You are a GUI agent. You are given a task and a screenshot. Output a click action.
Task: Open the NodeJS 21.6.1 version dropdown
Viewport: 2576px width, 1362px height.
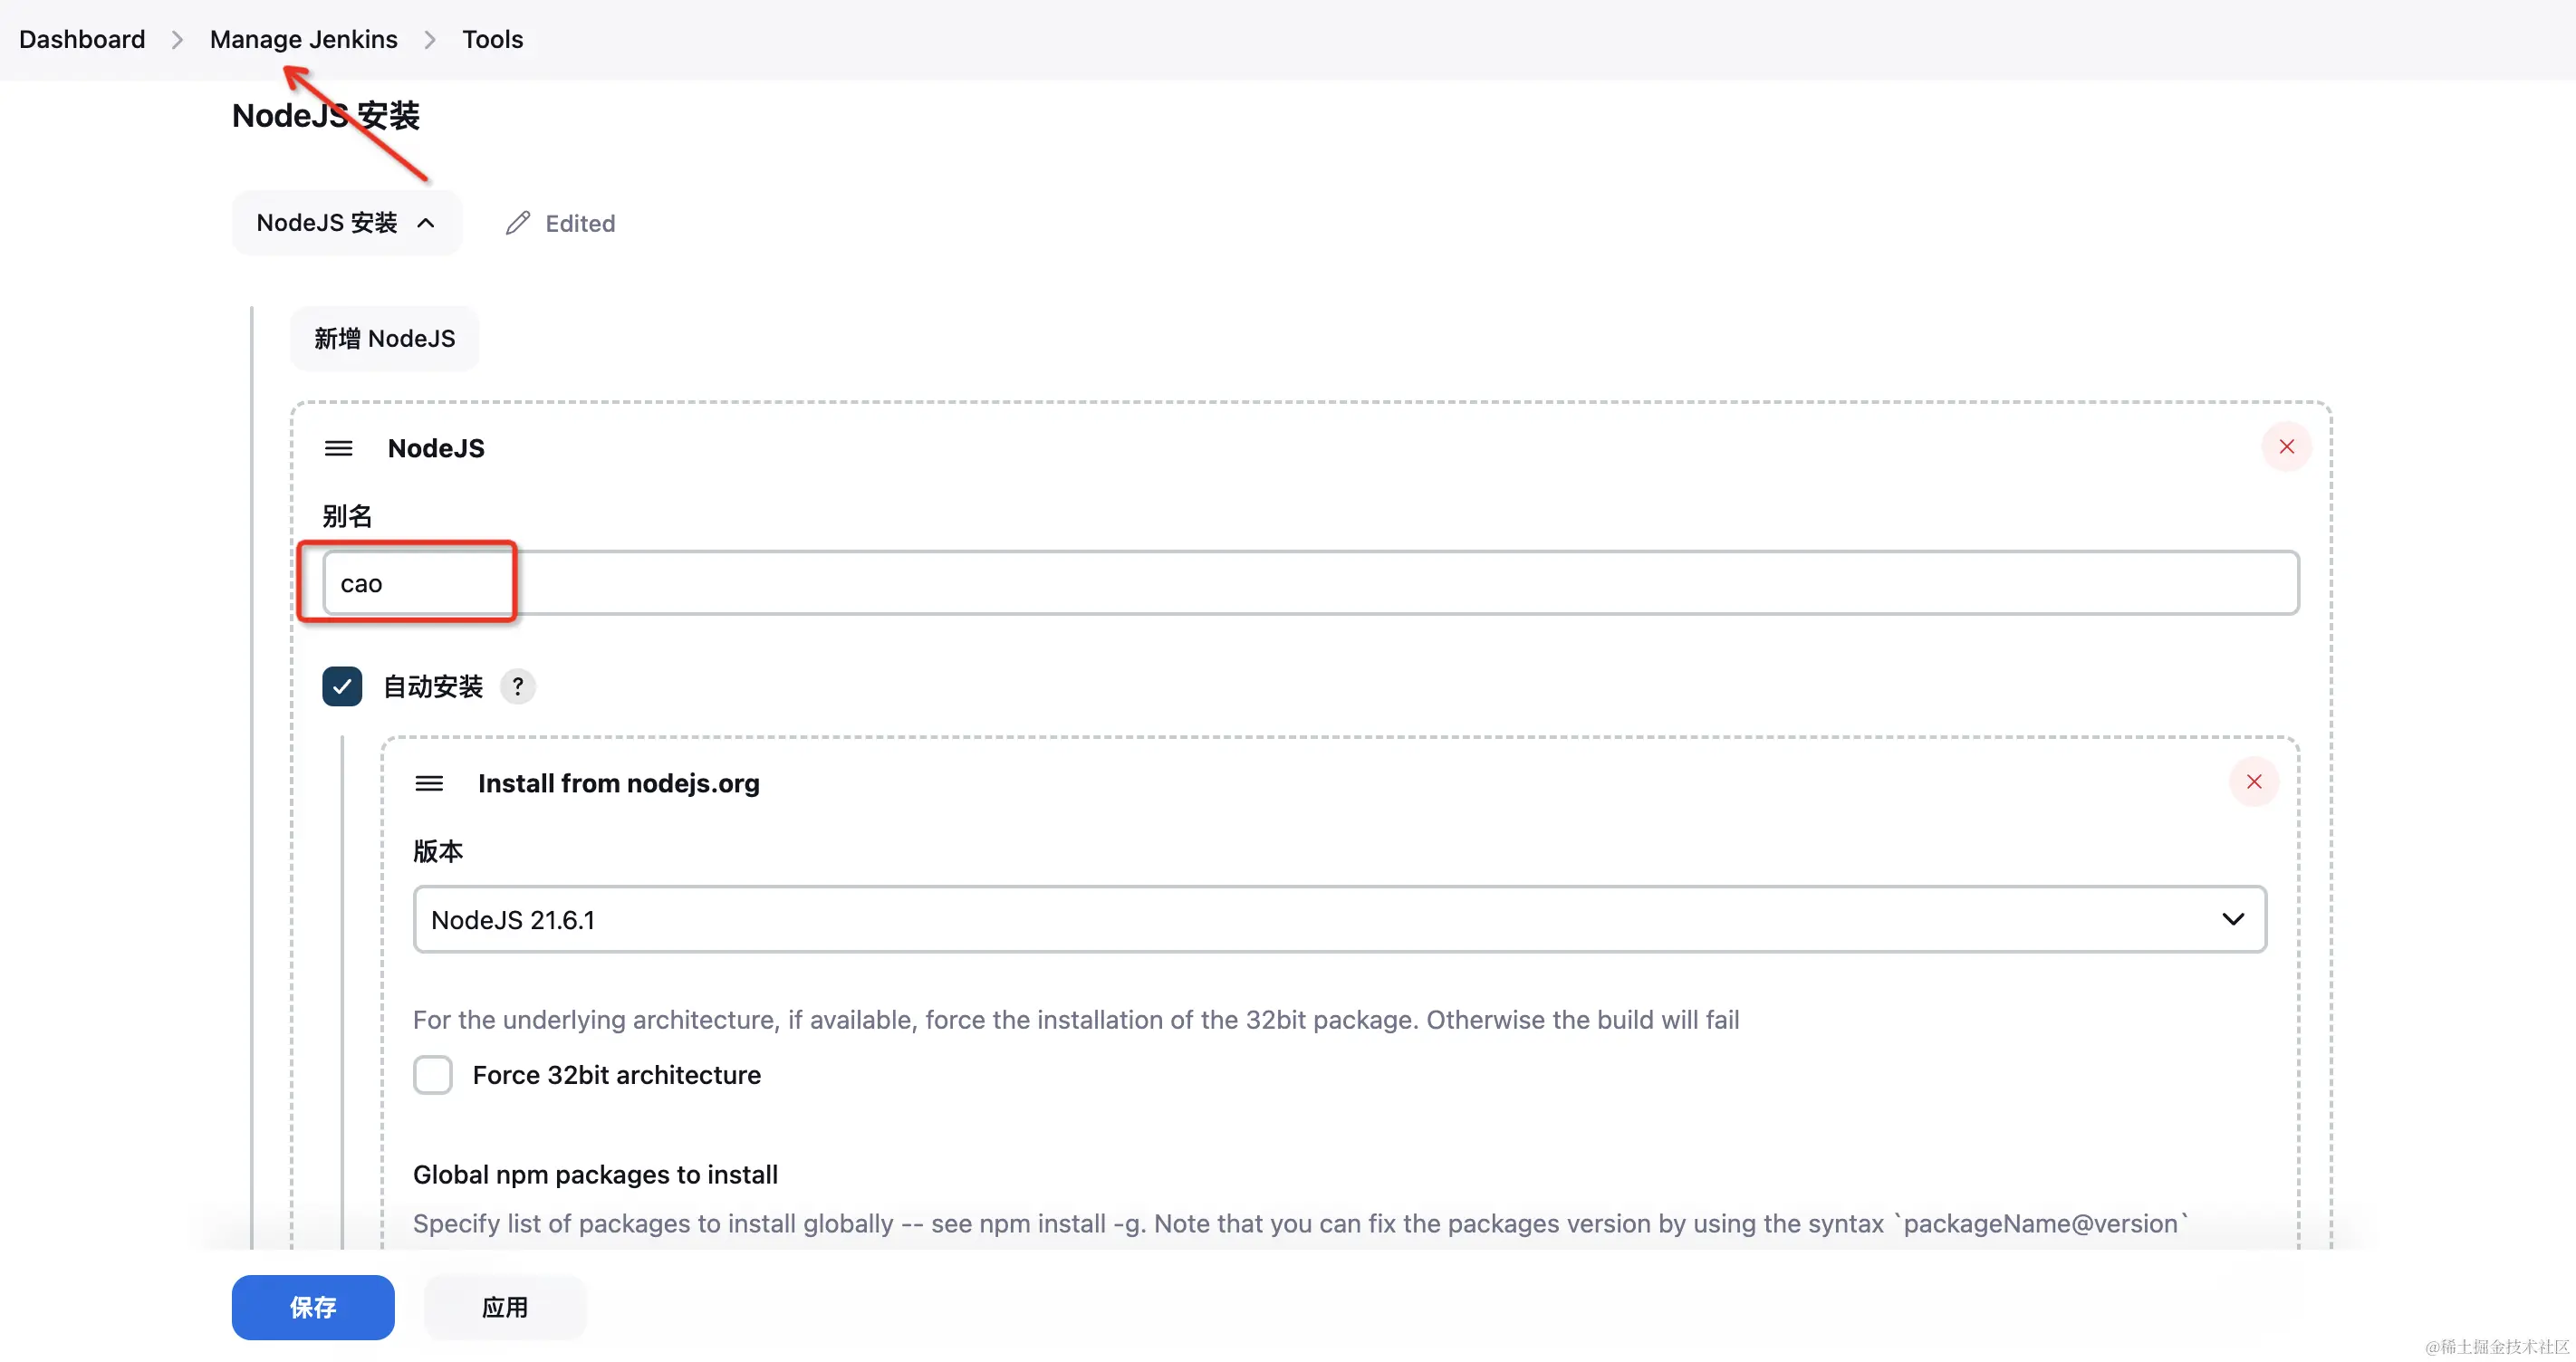[x=1338, y=919]
